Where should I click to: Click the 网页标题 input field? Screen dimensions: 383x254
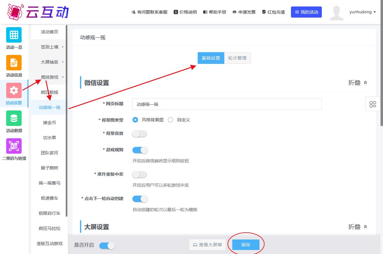227,104
